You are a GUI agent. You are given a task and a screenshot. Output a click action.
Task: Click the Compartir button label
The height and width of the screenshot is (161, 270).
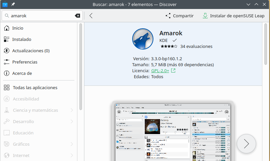[x=183, y=16]
